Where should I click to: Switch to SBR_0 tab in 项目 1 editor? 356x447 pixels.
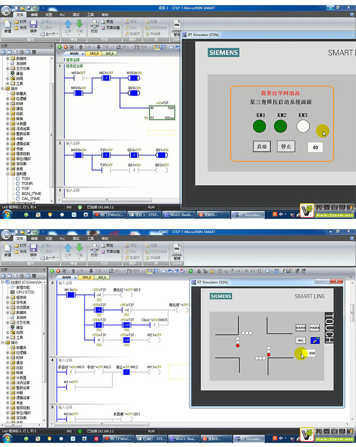pos(94,53)
